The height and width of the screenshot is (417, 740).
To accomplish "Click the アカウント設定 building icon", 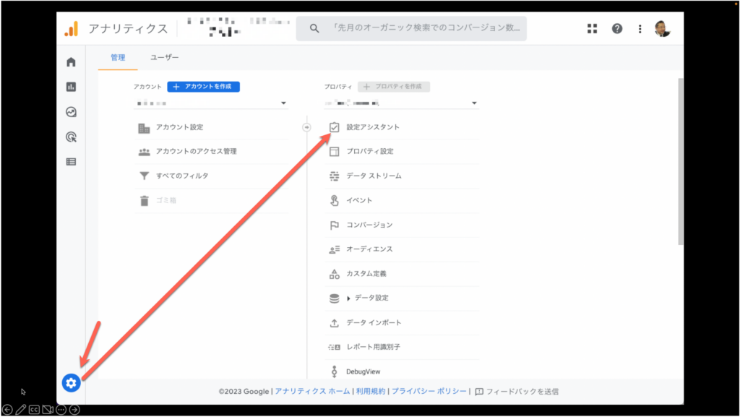I will pos(144,127).
